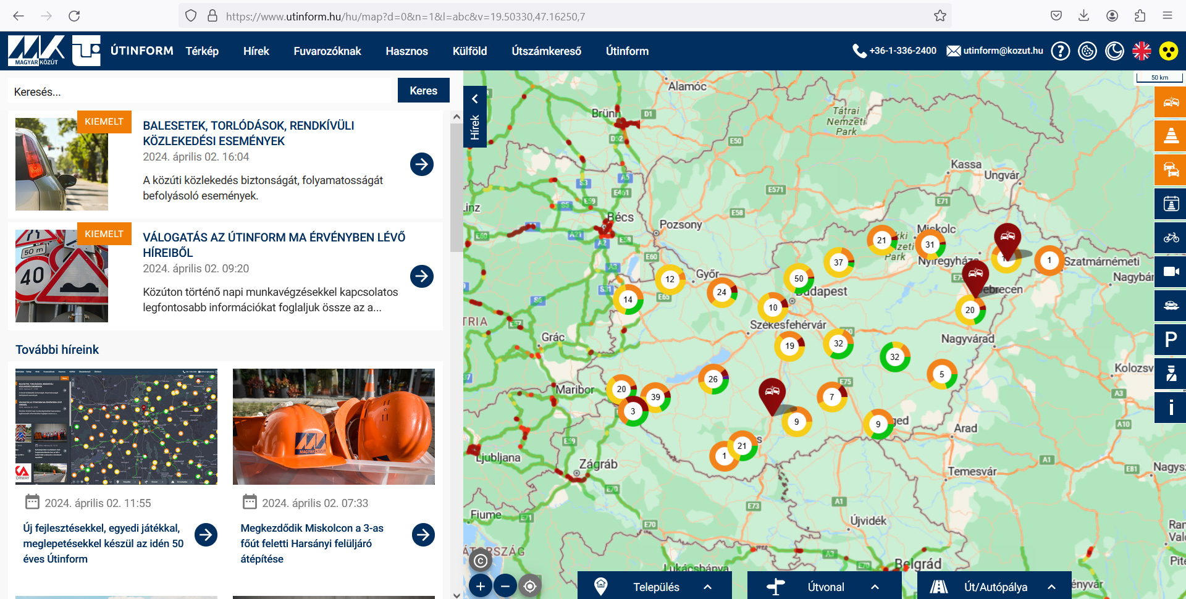This screenshot has width=1186, height=599.
Task: Open the Fuvarozóknak menu
Action: [x=327, y=51]
